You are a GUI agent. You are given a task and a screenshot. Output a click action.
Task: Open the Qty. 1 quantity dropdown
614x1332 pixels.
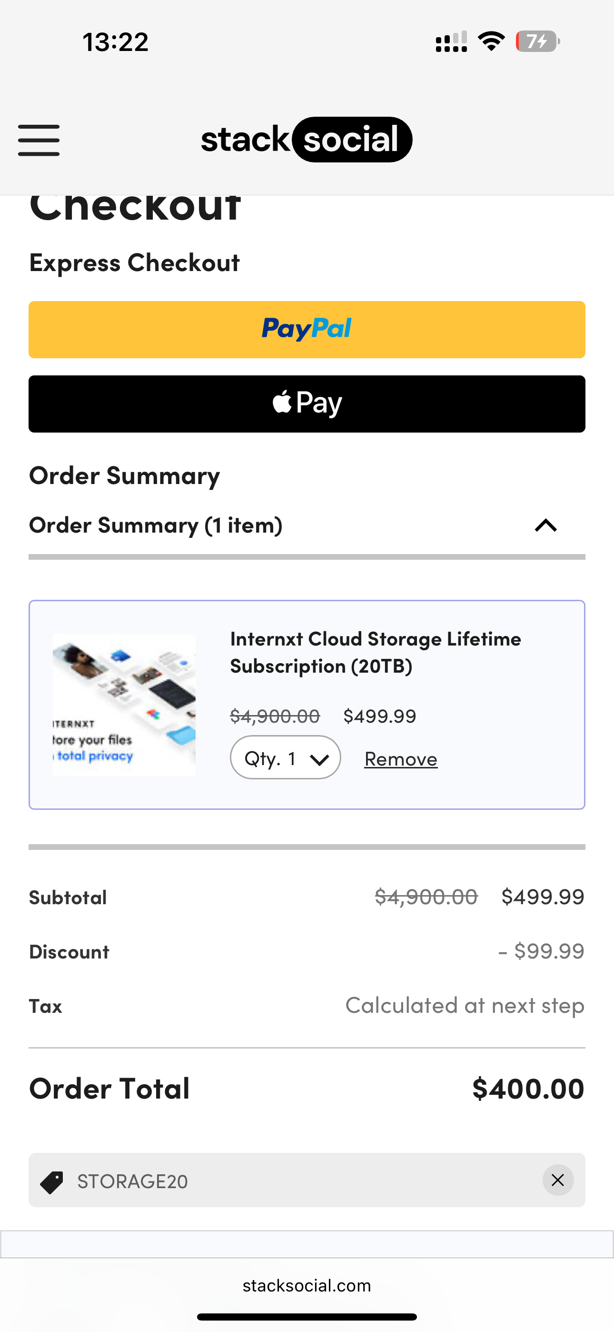pos(285,758)
